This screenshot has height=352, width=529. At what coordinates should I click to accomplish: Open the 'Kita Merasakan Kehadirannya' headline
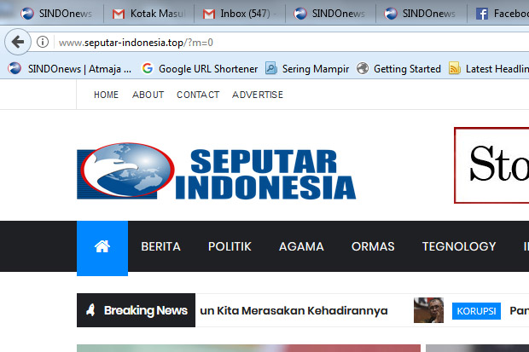[294, 310]
